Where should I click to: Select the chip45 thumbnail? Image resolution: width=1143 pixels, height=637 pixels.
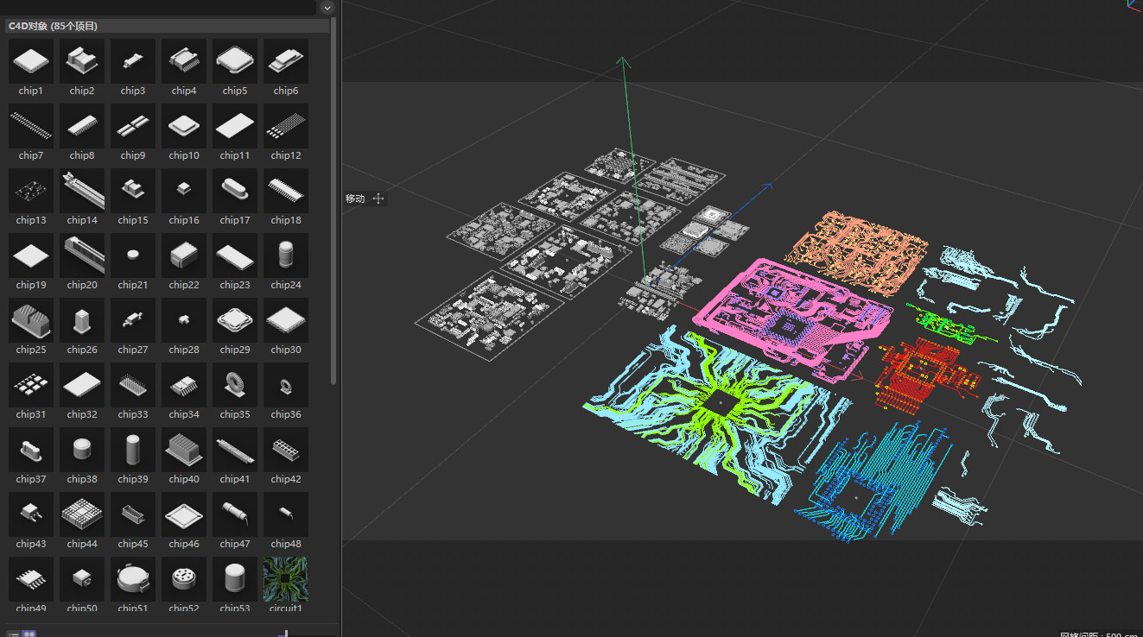(133, 514)
